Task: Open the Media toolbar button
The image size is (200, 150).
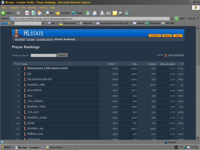Action: (77, 13)
